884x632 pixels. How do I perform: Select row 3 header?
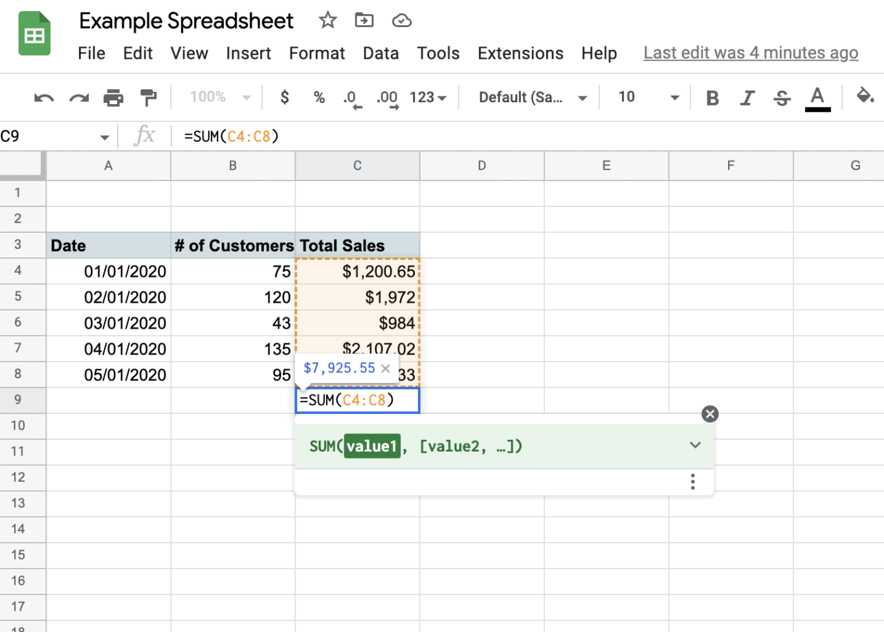pos(23,245)
